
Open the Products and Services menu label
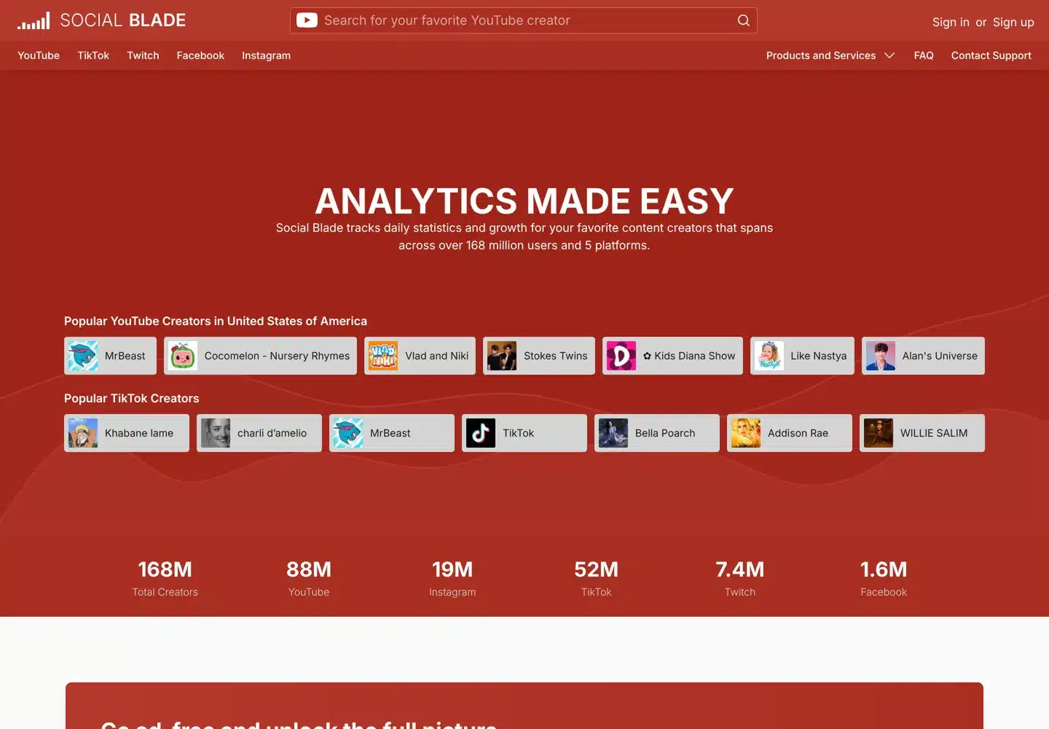821,55
